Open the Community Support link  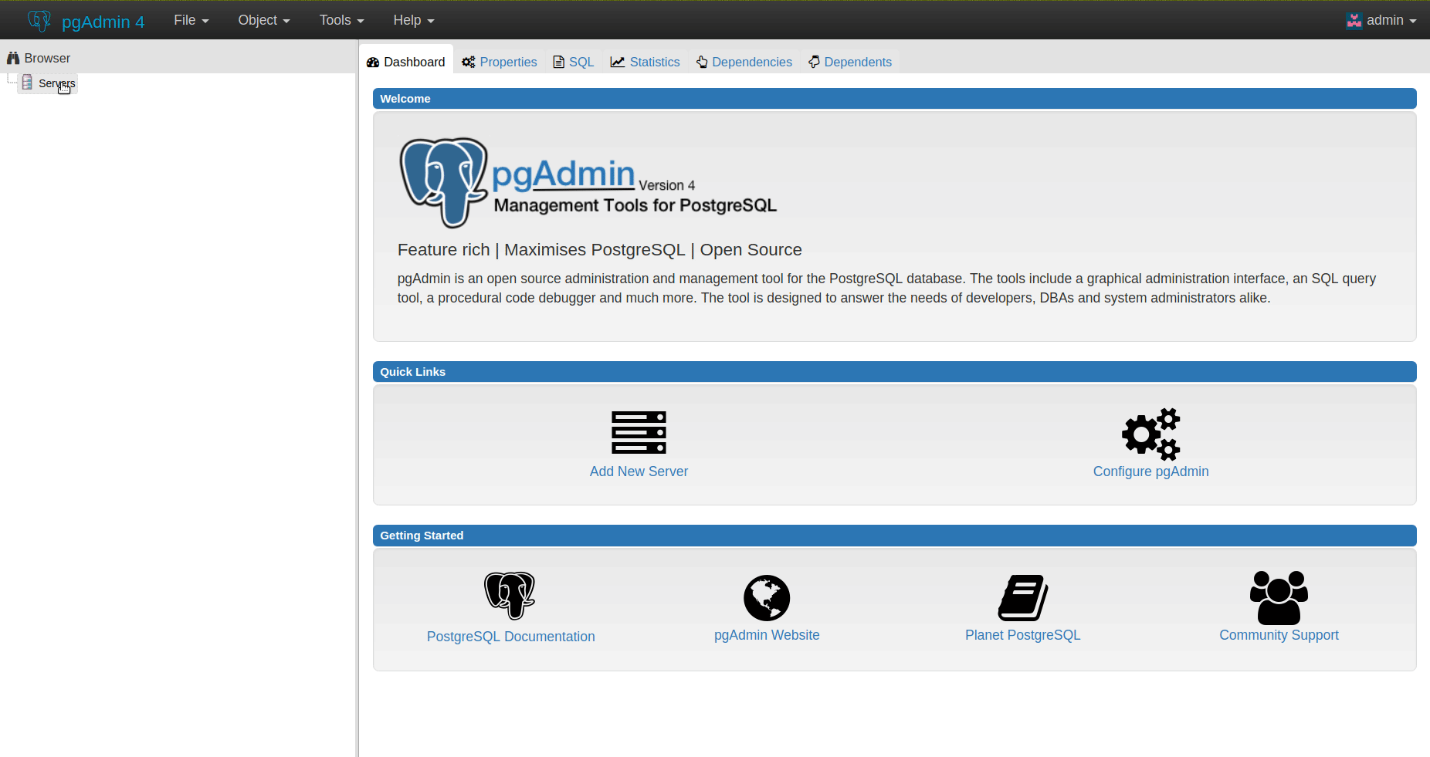pyautogui.click(x=1279, y=635)
